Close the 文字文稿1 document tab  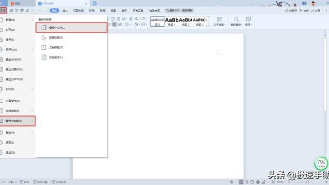coord(86,4)
